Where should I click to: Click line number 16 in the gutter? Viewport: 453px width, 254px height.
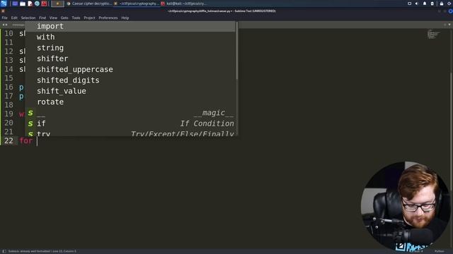(x=8, y=87)
